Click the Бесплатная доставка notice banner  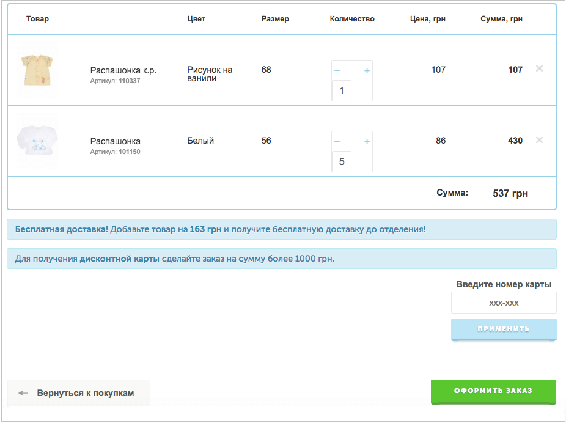click(x=282, y=229)
